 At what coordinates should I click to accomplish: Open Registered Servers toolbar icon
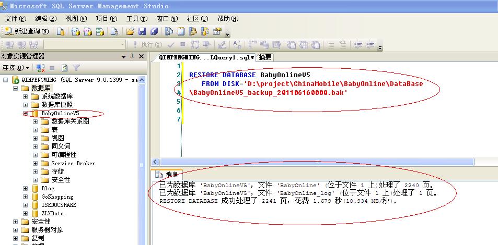(x=169, y=31)
